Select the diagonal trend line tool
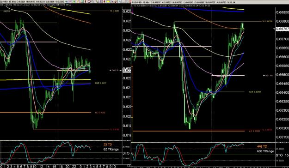289x168 pixels. 97,1
